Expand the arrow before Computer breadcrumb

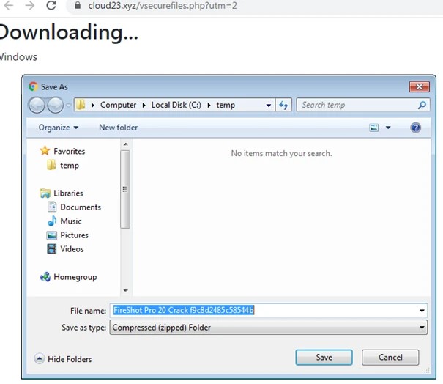93,106
